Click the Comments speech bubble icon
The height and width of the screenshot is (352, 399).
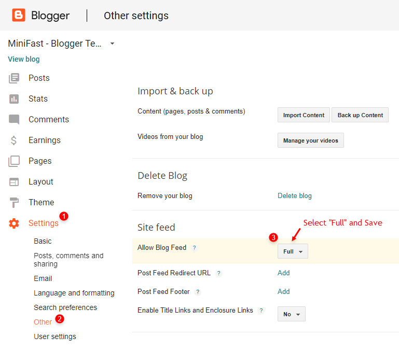(x=14, y=120)
